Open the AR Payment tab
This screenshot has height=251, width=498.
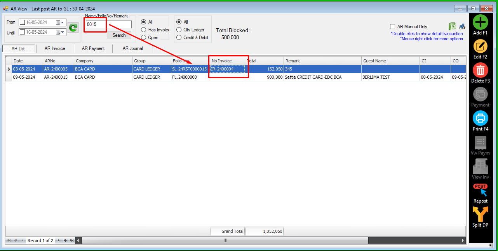coord(93,48)
